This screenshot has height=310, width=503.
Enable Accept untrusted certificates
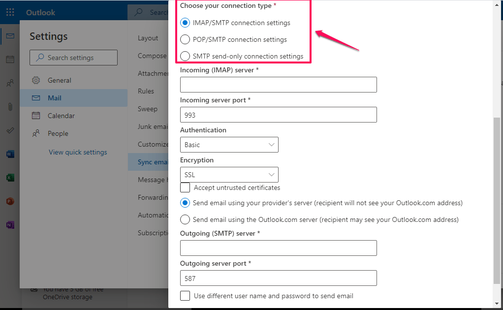[x=185, y=187]
